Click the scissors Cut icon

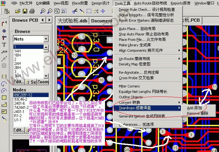click(x=74, y=11)
